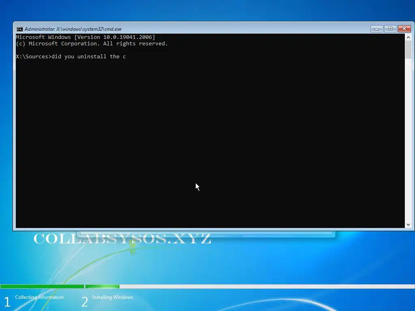The height and width of the screenshot is (311, 415).
Task: Click the cmd window title bar text
Action: tap(73, 29)
